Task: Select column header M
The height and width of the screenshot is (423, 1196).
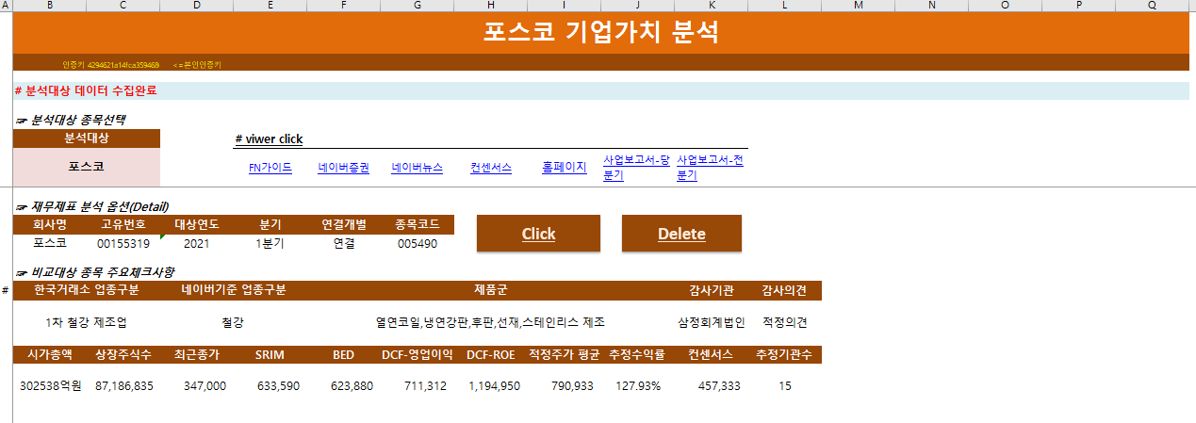Action: 859,6
